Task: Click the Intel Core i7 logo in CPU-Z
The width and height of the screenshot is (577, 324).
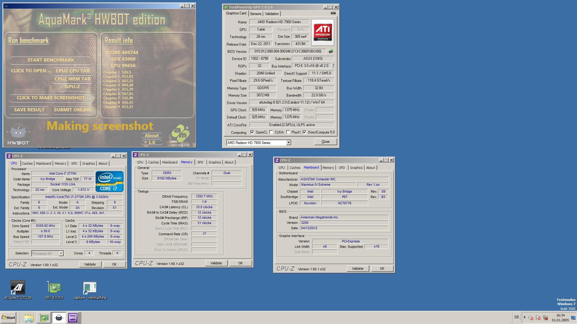Action: (x=109, y=181)
